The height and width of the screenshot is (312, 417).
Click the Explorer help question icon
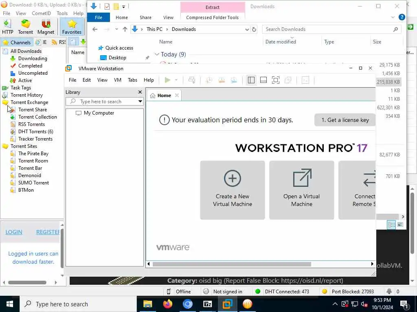(402, 17)
